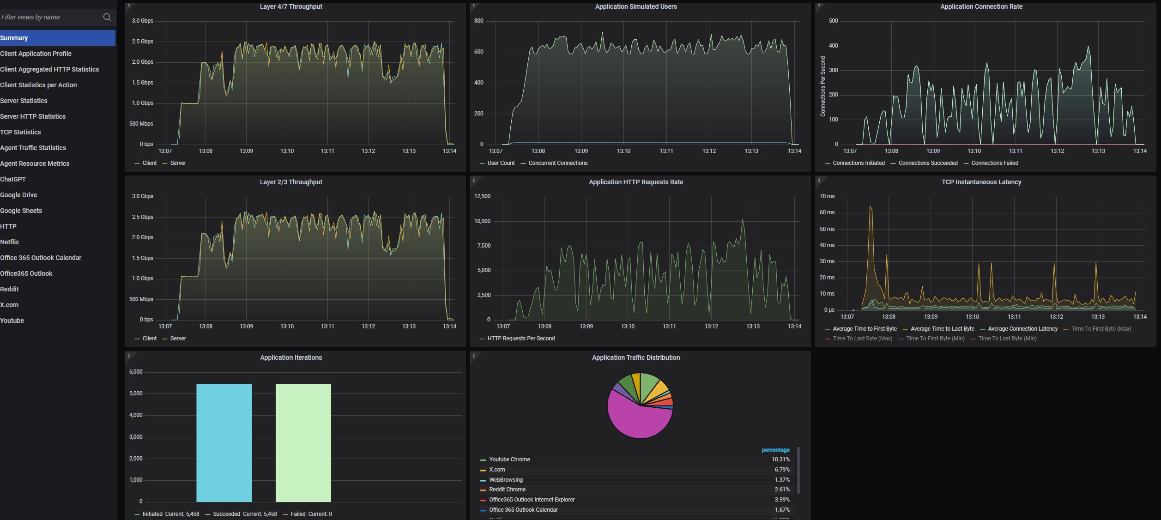
Task: Click Layer 2/3 Throughput panel info icon
Action: point(128,180)
